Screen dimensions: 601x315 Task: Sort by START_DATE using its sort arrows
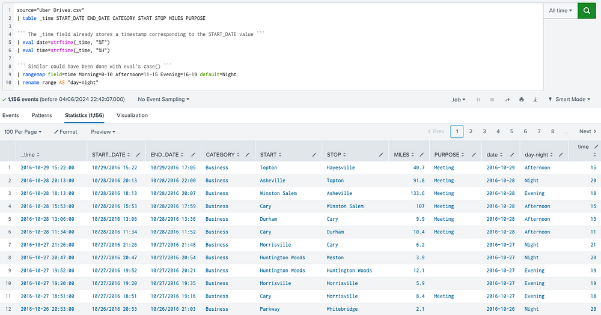pyautogui.click(x=129, y=155)
